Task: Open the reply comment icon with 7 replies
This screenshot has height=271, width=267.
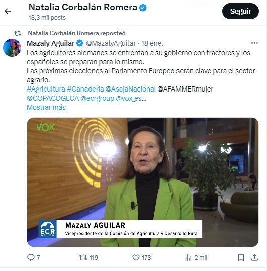Action: (34, 258)
